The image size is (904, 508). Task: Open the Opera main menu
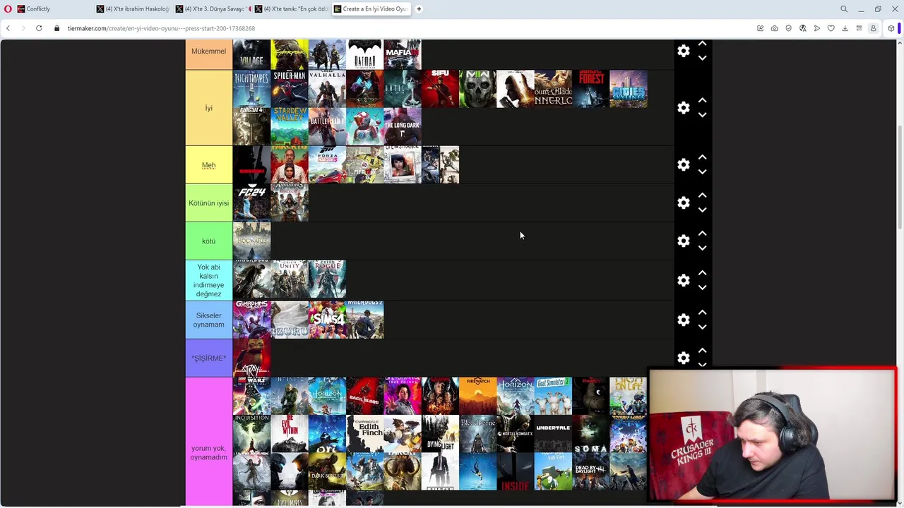click(x=8, y=9)
